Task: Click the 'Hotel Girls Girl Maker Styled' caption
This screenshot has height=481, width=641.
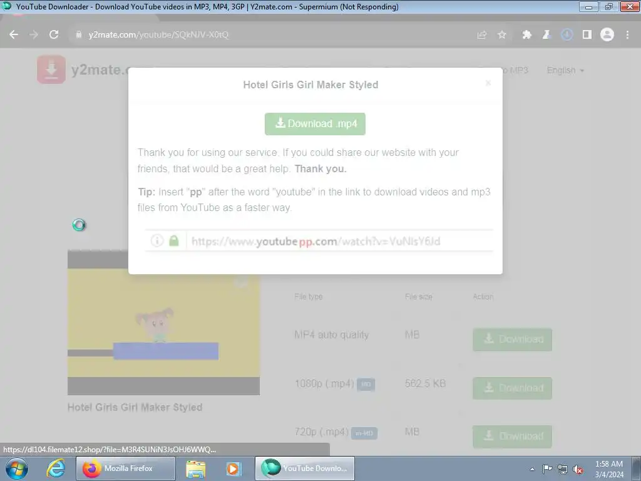Action: (135, 407)
